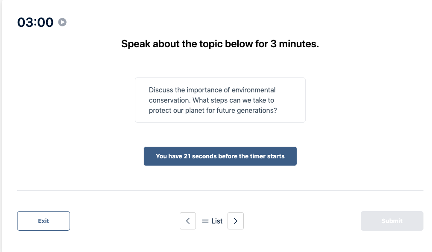Click the 21 seconds countdown banner
Screen dimensions: 432x252
point(220,156)
